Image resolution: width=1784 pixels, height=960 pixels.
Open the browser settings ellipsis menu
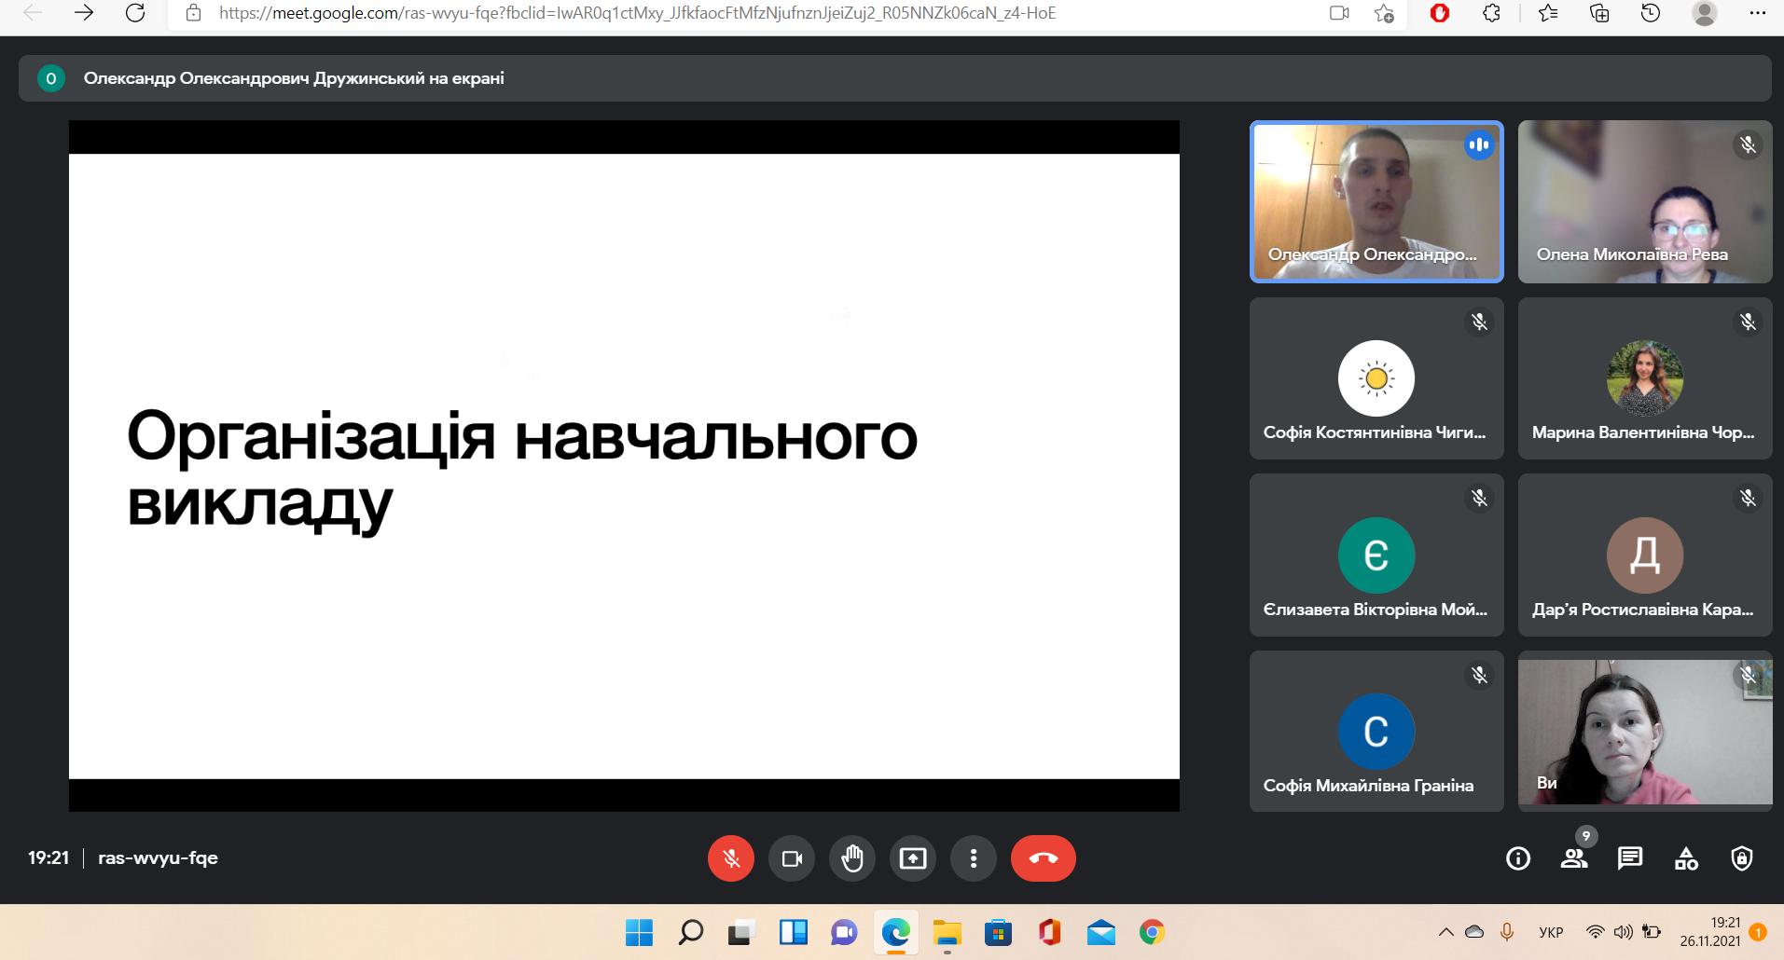coord(1757,13)
